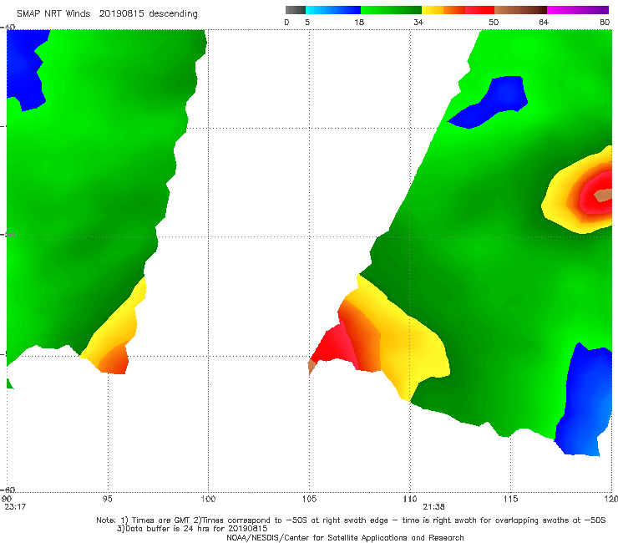Click the 'Note: 1) Times are GMT' line

351,520
